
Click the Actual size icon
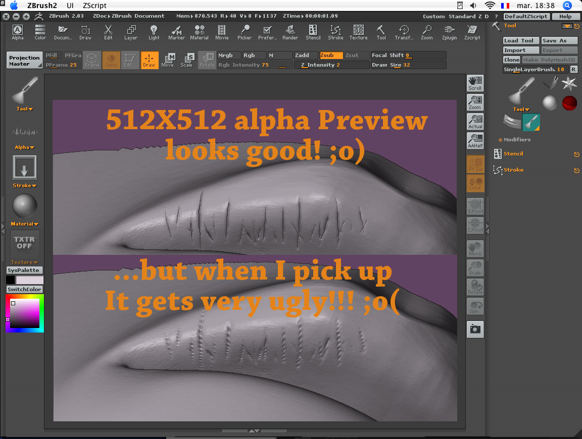pos(475,122)
